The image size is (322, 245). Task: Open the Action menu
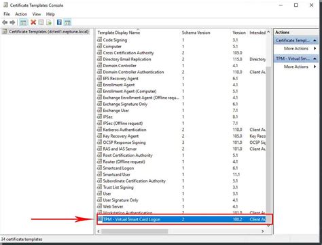coord(21,14)
